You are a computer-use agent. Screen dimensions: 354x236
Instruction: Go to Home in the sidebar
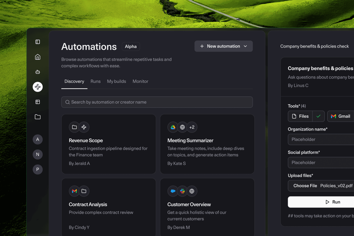[x=38, y=57]
